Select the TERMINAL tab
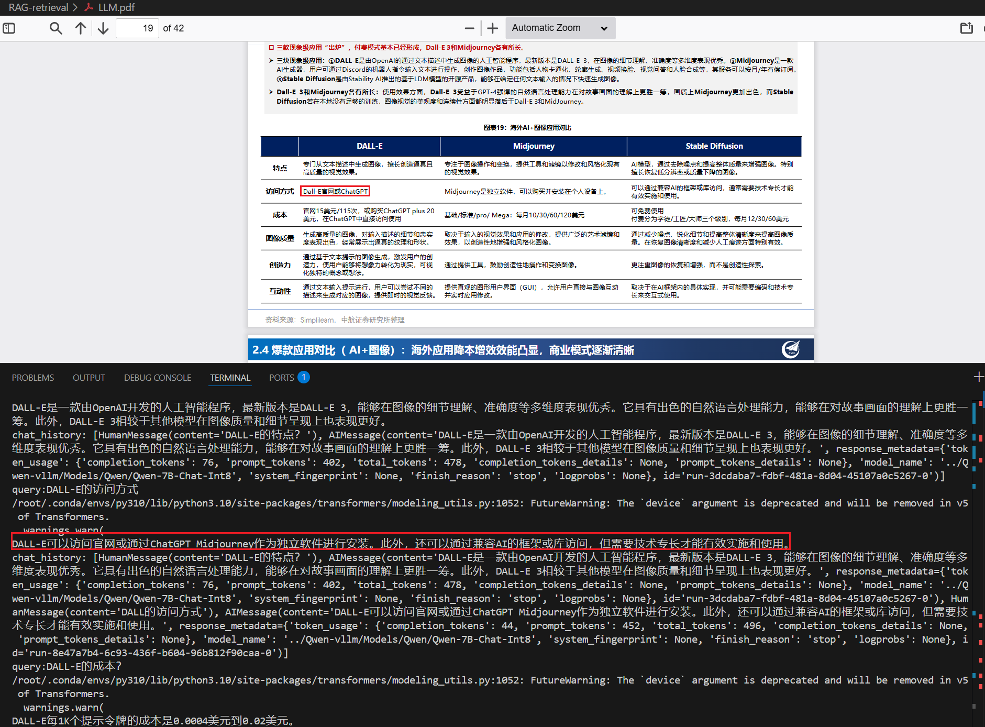Screen dimensions: 985x727 [230, 378]
